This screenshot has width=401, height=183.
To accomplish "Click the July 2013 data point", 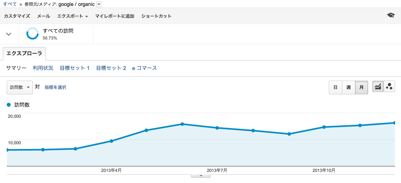I will click(x=217, y=128).
